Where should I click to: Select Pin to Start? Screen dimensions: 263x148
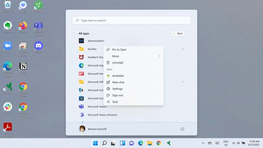click(x=134, y=49)
